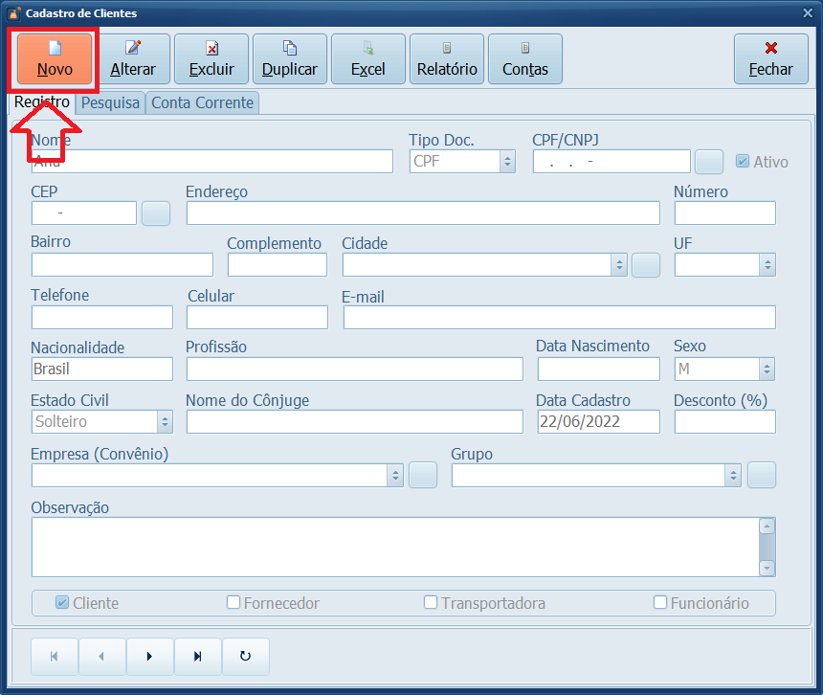
Task: Go to last record navigation arrow
Action: 198,656
